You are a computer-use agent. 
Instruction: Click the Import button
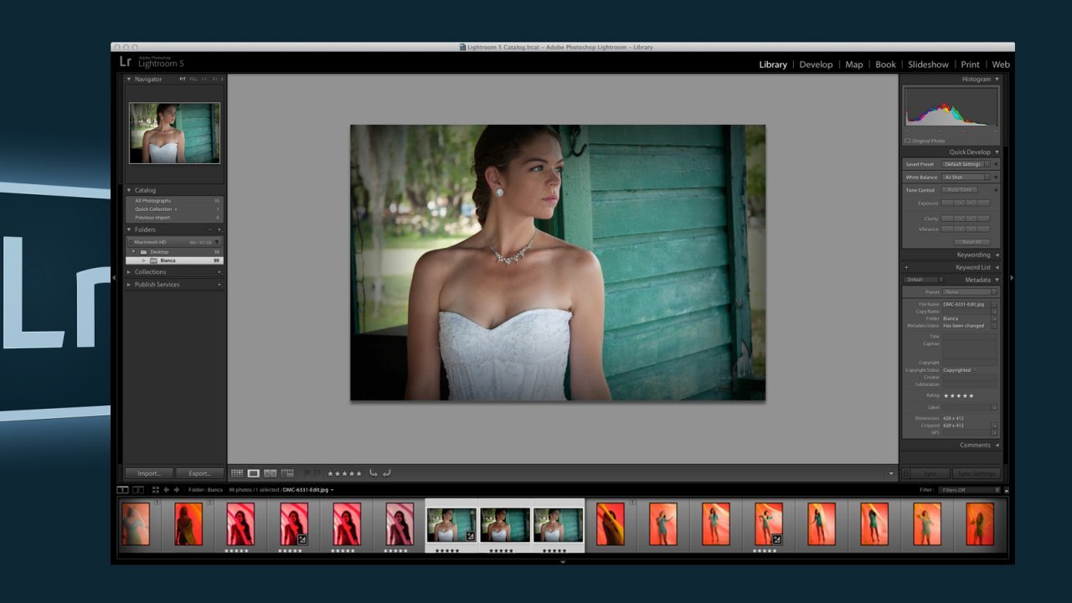(148, 473)
